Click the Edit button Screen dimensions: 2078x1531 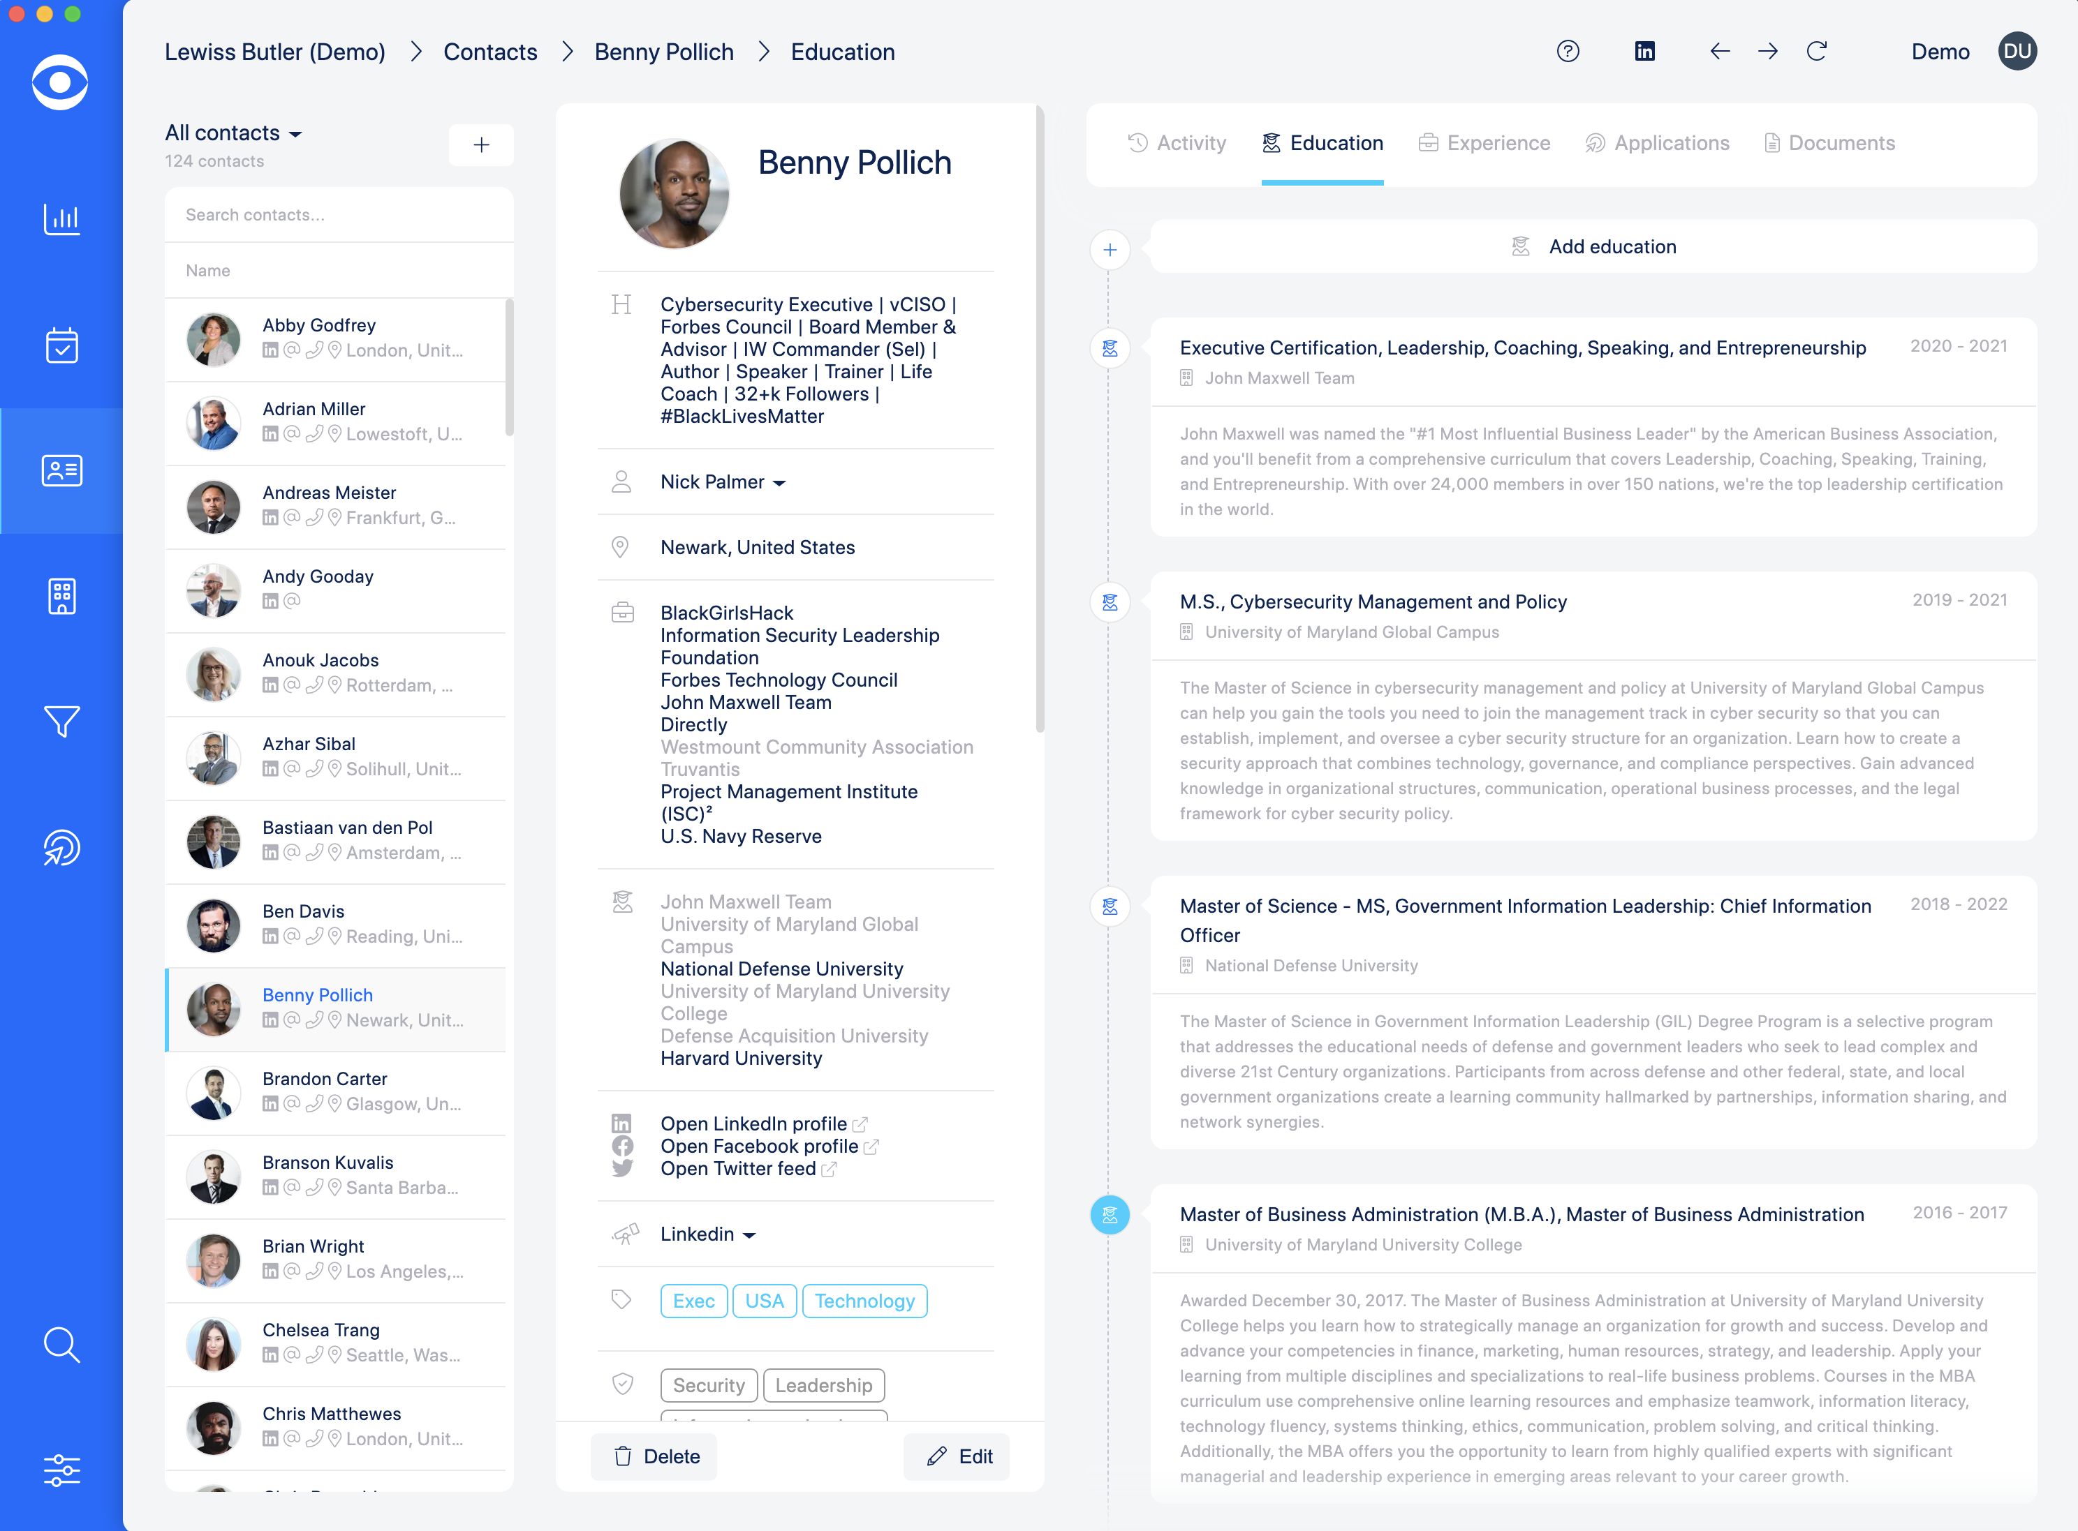tap(958, 1456)
